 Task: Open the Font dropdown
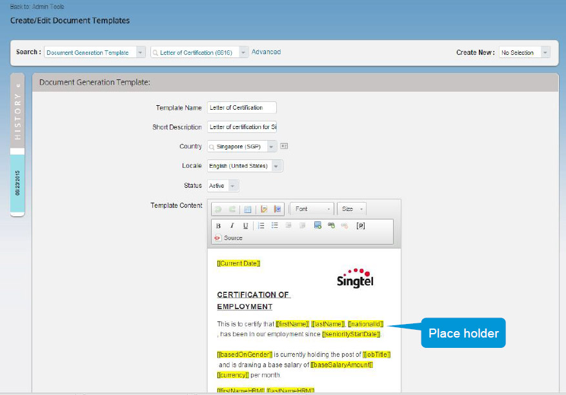(x=312, y=209)
